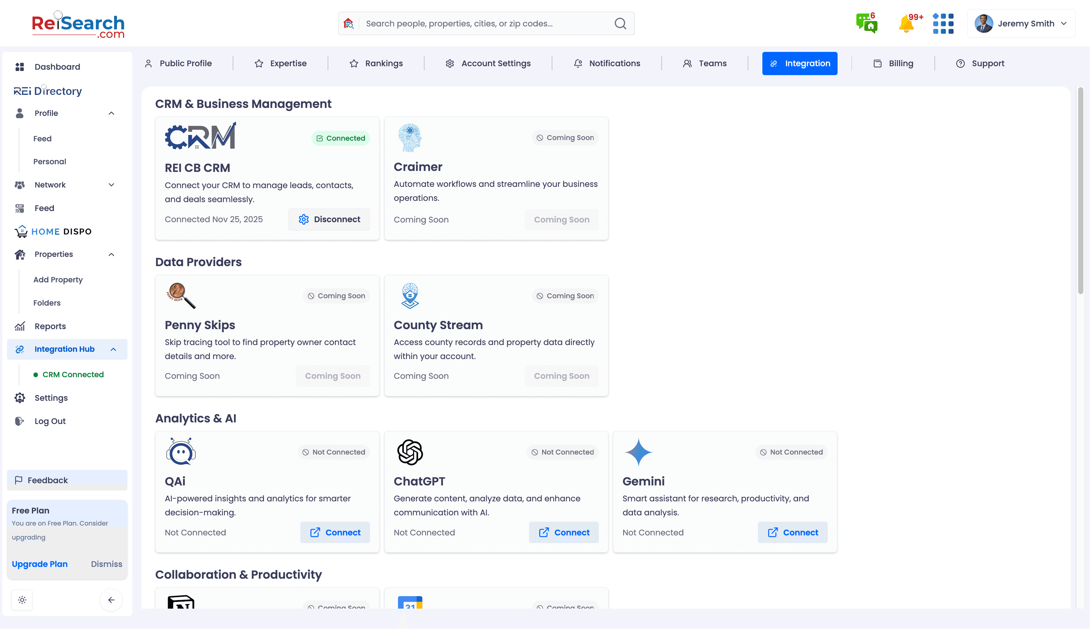
Task: Click the 'Connected Nov 25, 2025' text
Action: [214, 219]
